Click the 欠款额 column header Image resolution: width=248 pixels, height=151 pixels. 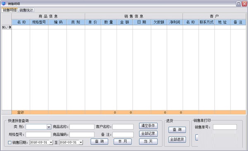pos(159,22)
